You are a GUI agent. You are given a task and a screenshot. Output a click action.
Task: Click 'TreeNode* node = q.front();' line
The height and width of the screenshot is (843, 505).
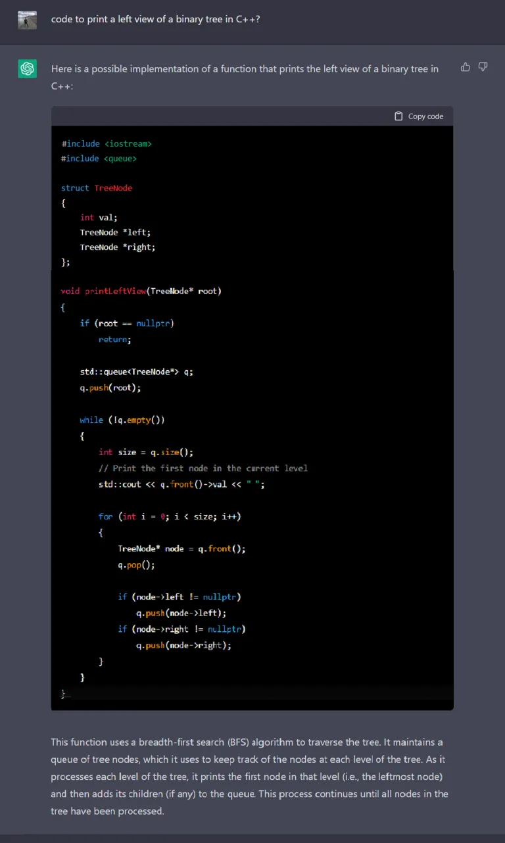[182, 548]
